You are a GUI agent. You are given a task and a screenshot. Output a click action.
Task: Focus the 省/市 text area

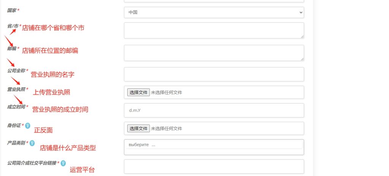click(214, 30)
